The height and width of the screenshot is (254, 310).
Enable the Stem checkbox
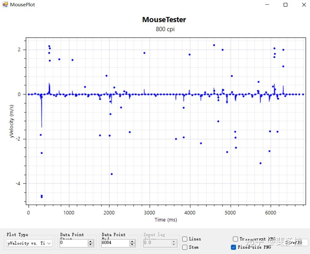coord(185,247)
